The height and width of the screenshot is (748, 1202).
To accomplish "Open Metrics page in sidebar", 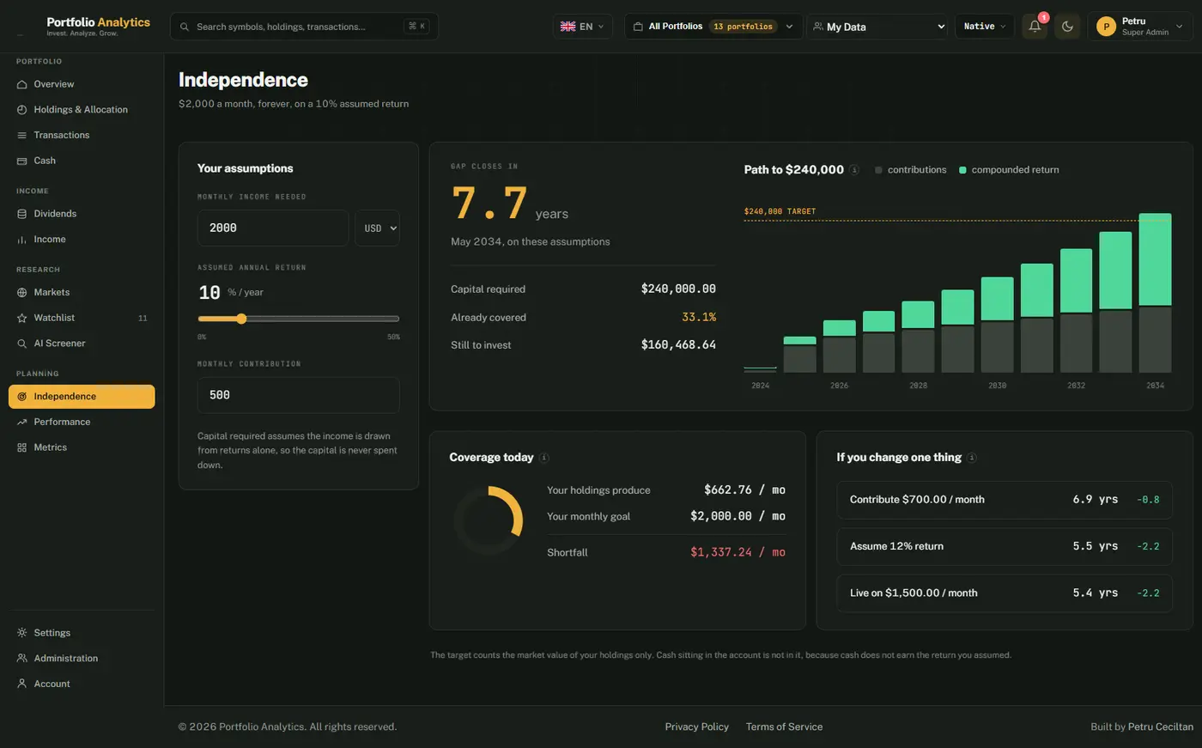I will point(82,447).
